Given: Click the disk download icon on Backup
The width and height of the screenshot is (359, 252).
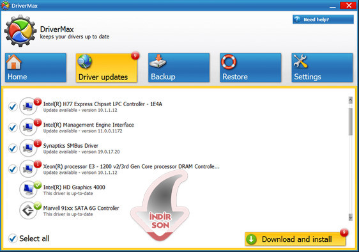Looking at the screenshot, I should 158,61.
